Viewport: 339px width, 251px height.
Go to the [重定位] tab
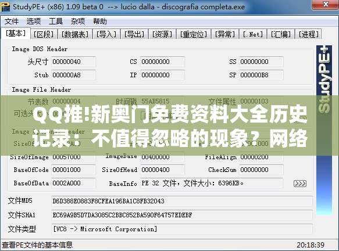pos(194,34)
